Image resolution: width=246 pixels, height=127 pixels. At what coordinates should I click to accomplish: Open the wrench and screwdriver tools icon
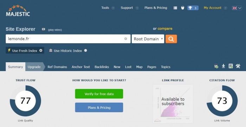tap(238, 66)
